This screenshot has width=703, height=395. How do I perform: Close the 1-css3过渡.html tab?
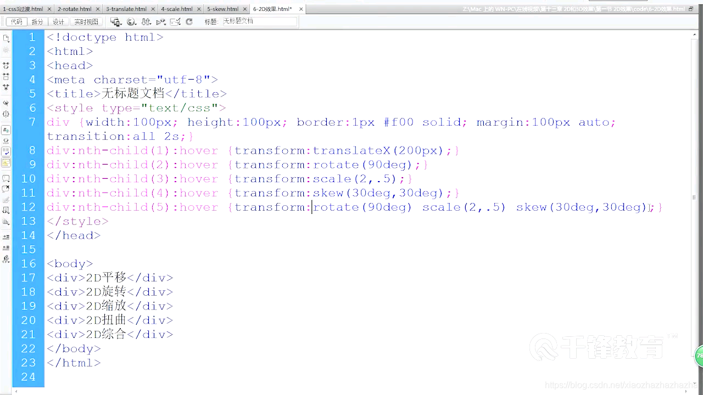pos(49,9)
